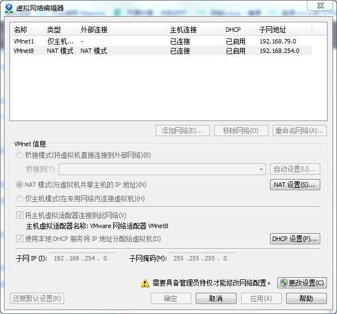Click the Virtual Network Editor title icon
337x314 pixels.
(x=9, y=8)
